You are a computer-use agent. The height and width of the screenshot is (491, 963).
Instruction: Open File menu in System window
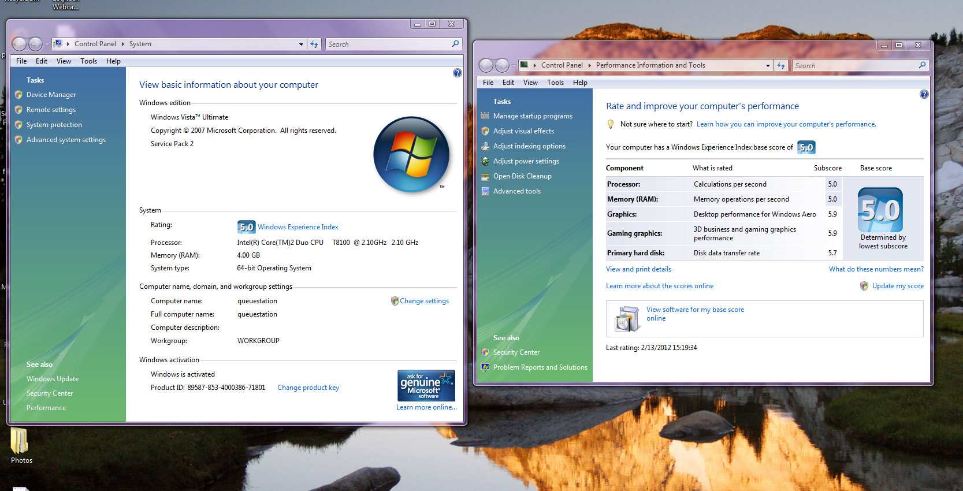point(21,61)
